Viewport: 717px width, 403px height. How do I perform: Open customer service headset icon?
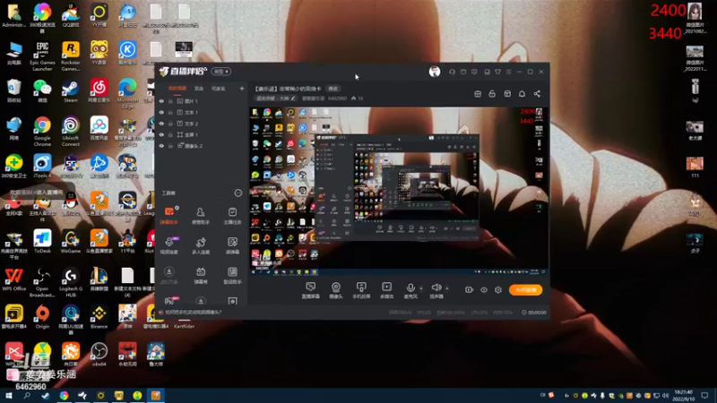point(452,72)
